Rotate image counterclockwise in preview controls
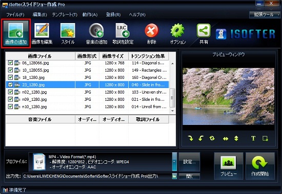Viewport: 282px width, 194px height. pyautogui.click(x=201, y=138)
